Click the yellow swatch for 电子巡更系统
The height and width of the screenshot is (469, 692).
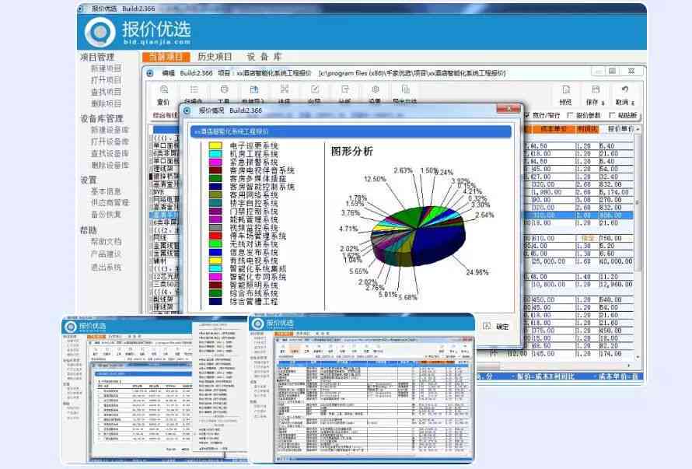click(x=215, y=145)
